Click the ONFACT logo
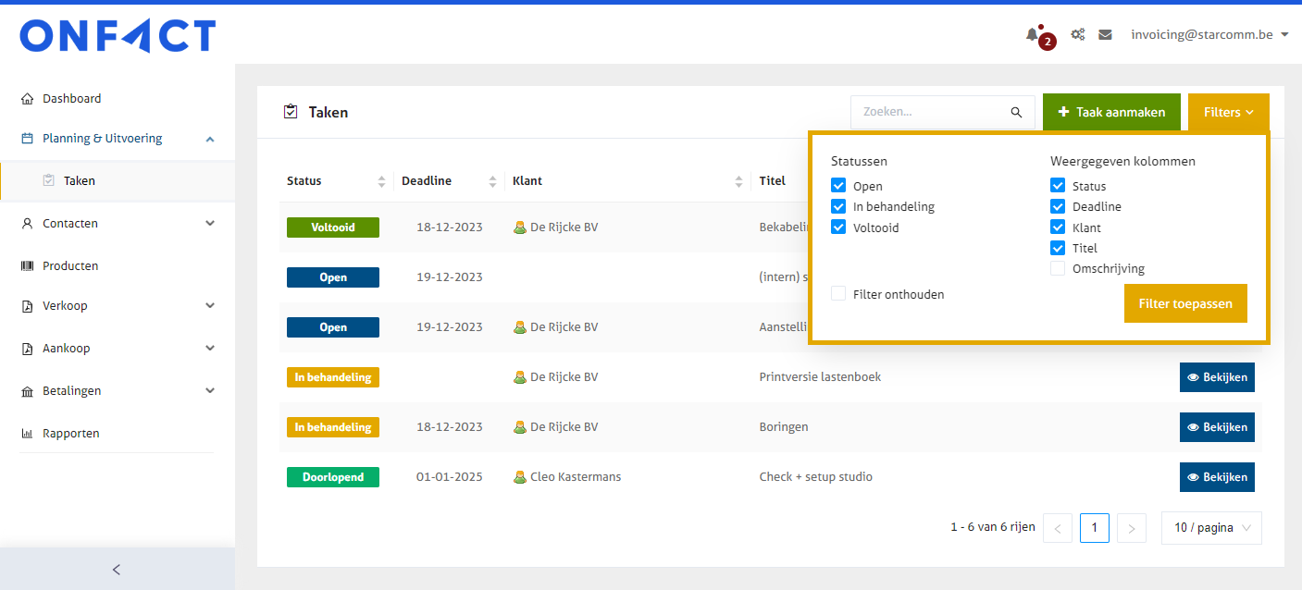Viewport: 1302px width, 590px height. 118,37
